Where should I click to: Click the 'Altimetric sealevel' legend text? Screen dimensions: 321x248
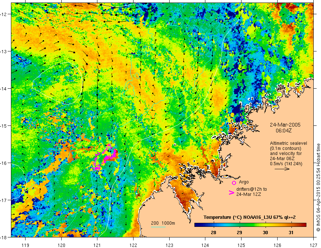[x=289, y=143]
